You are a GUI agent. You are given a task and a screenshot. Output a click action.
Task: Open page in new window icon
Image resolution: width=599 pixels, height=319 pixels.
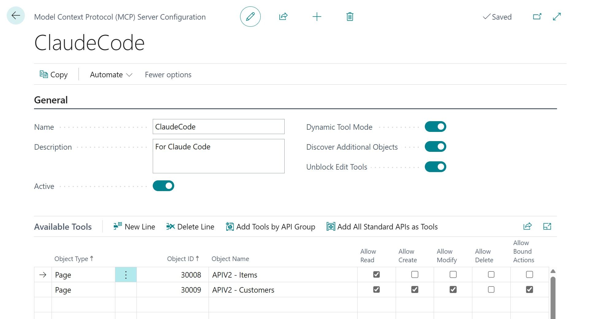pos(537,17)
